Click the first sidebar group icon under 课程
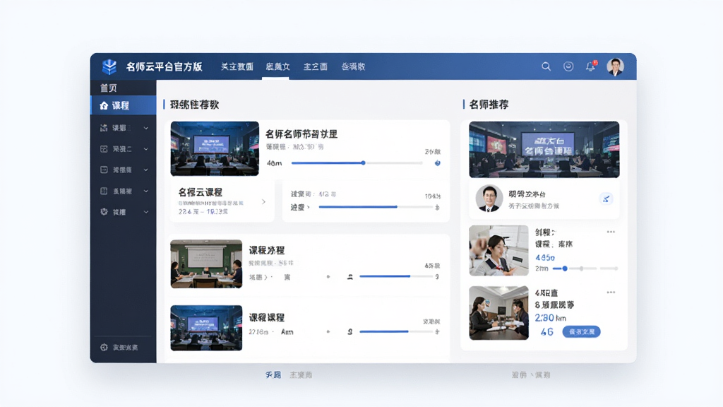Image resolution: width=723 pixels, height=407 pixels. pyautogui.click(x=104, y=128)
